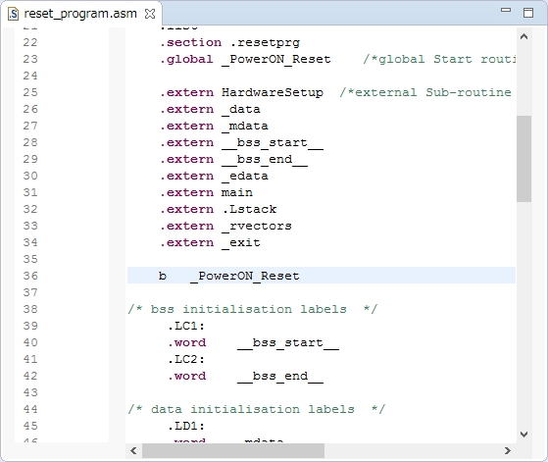The width and height of the screenshot is (548, 462).
Task: Click line number 25 in gutter
Action: point(30,92)
